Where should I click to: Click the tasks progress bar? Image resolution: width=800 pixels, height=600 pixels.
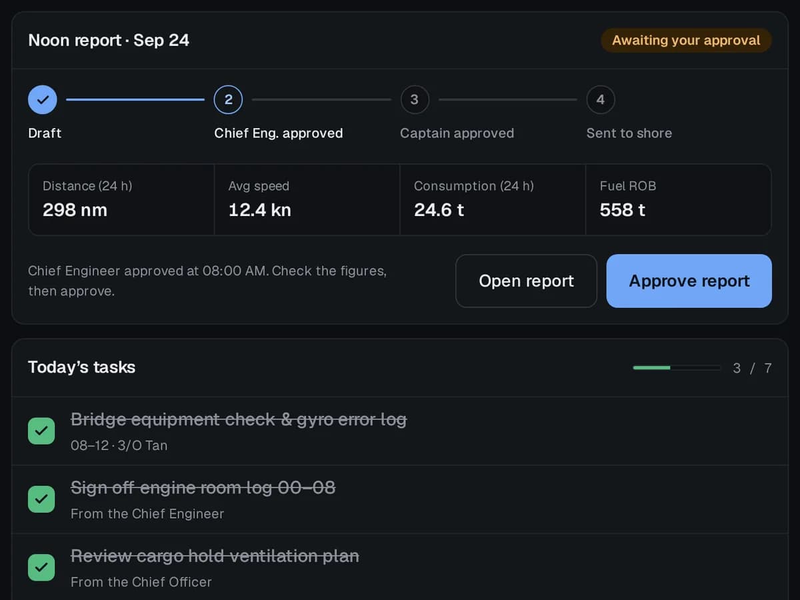(677, 367)
